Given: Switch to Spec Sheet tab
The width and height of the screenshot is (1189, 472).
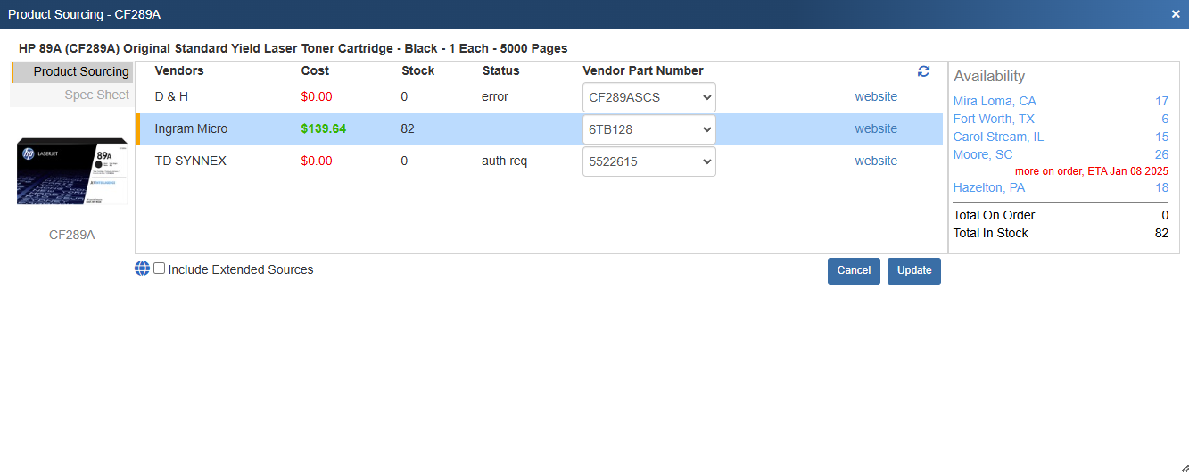Looking at the screenshot, I should (x=73, y=95).
